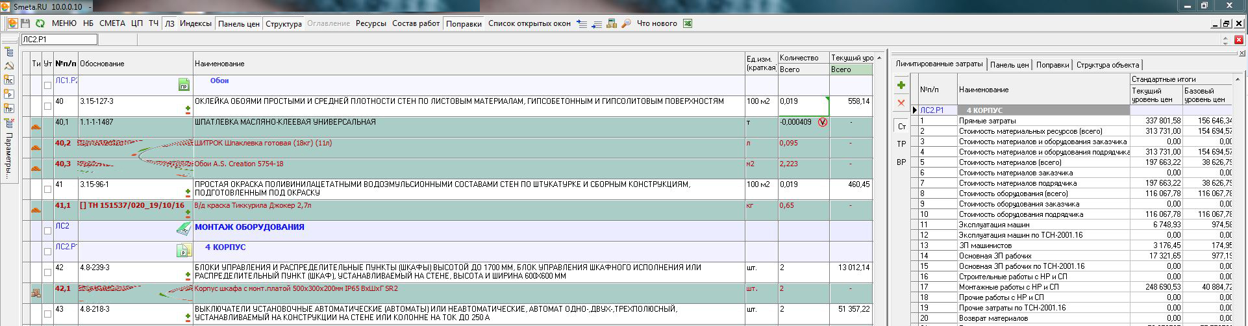This screenshot has height=326, width=1248.
Task: Toggle the checkbox in the ЛС2 section row
Action: click(x=47, y=231)
